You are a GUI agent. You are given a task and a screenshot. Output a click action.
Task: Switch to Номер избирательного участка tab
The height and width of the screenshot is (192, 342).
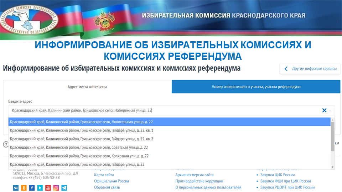pos(256,87)
